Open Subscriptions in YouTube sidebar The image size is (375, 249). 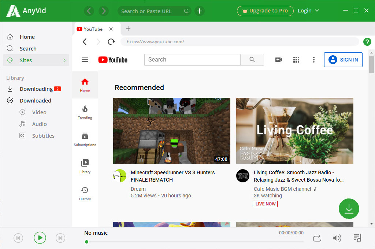tap(85, 140)
